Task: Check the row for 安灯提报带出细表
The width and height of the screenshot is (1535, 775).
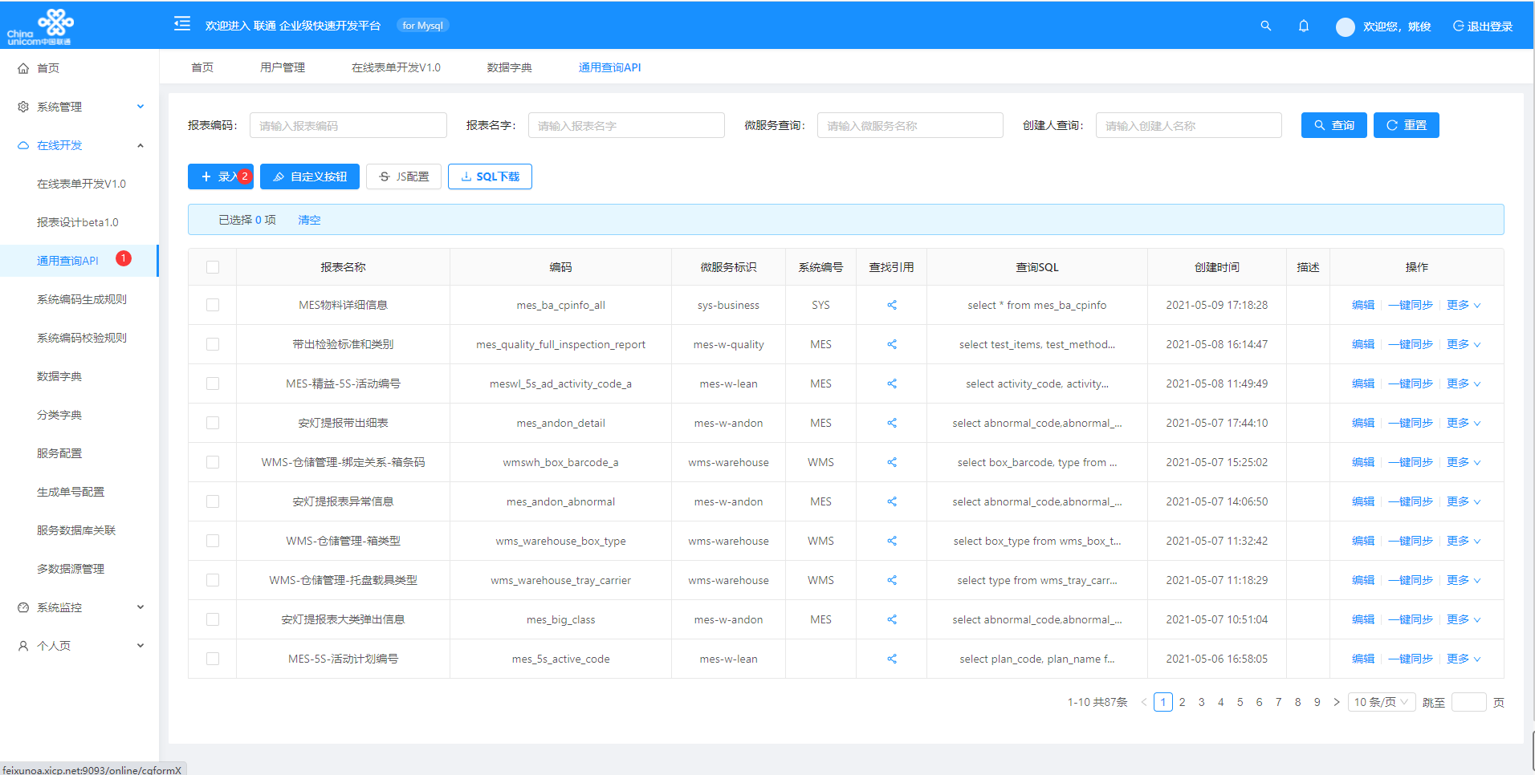Action: pos(213,423)
